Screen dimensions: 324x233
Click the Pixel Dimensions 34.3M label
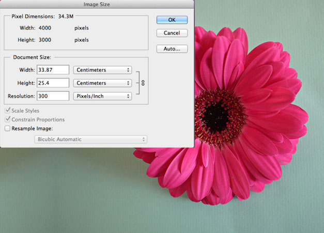click(42, 17)
